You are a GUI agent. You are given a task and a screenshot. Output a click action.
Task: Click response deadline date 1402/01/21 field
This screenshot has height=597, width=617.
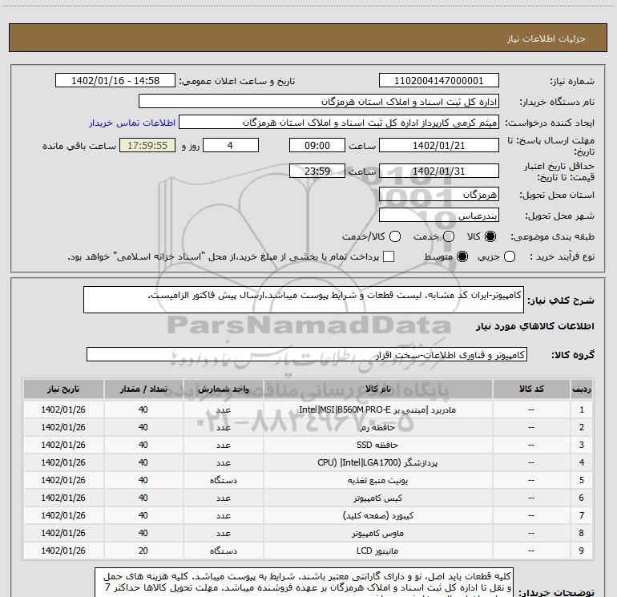click(439, 145)
